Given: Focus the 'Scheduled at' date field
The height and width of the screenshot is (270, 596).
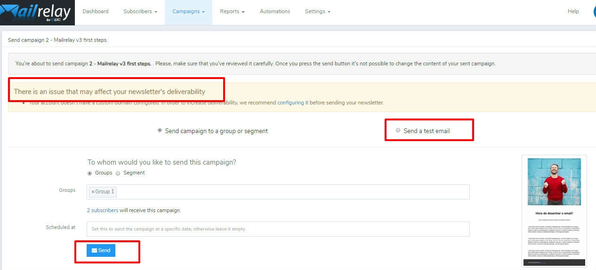Looking at the screenshot, I should coord(278,229).
